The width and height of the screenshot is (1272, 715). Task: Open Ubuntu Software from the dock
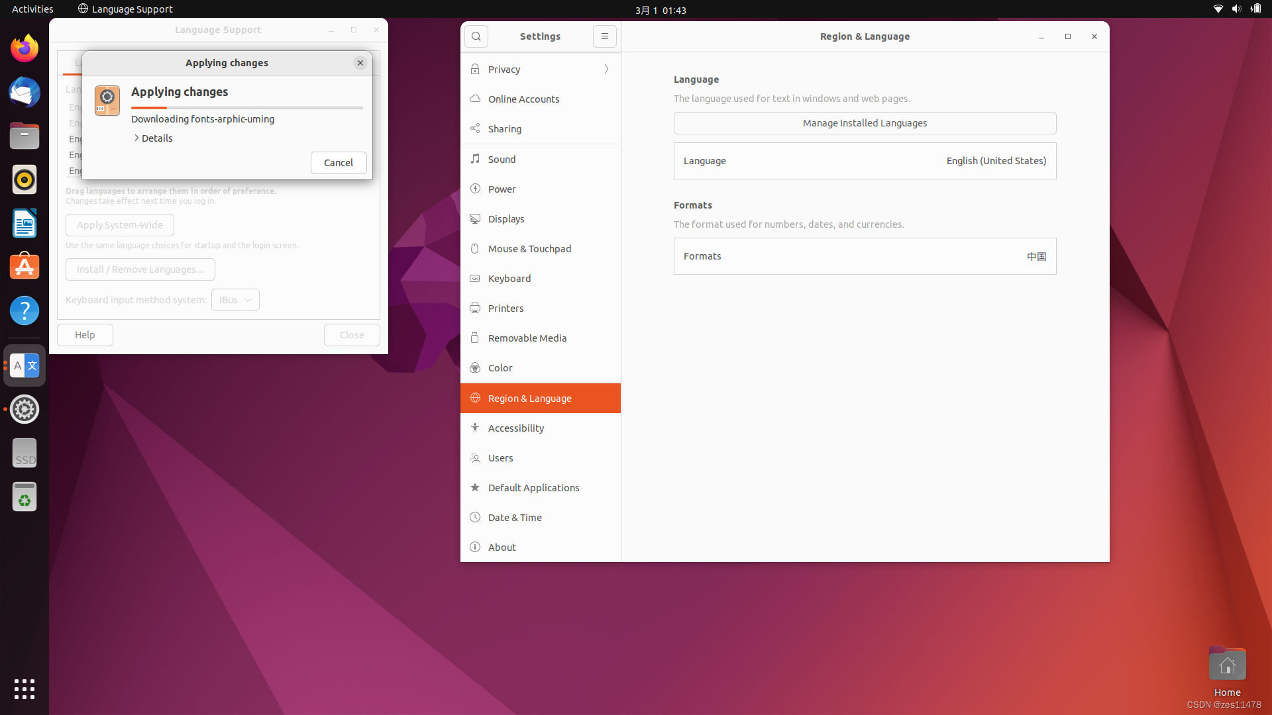[x=24, y=266]
